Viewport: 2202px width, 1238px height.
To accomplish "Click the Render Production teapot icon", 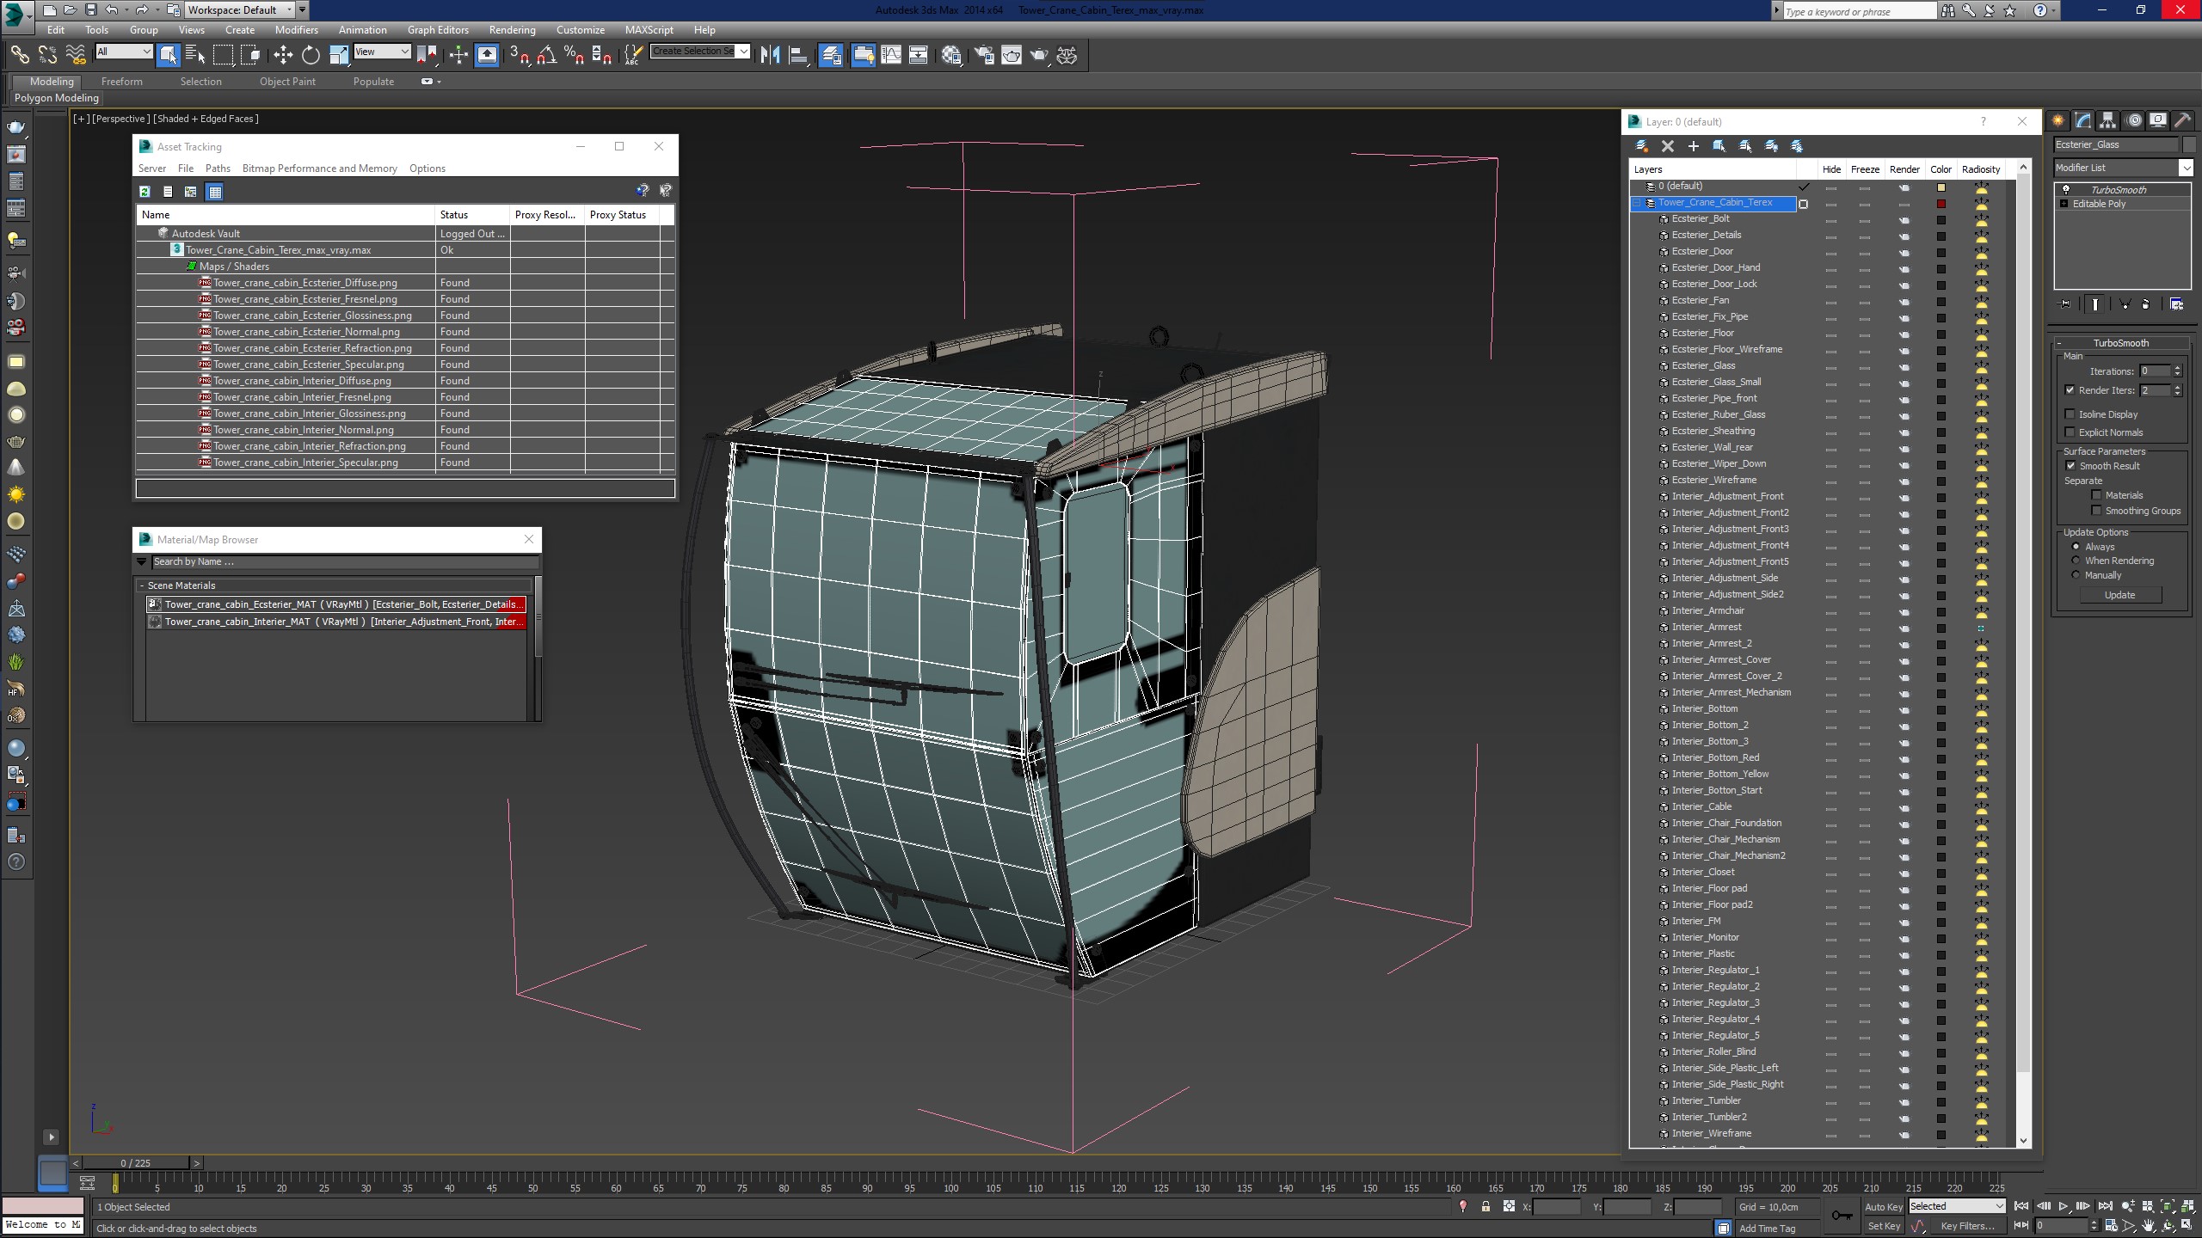I will pos(1040,55).
